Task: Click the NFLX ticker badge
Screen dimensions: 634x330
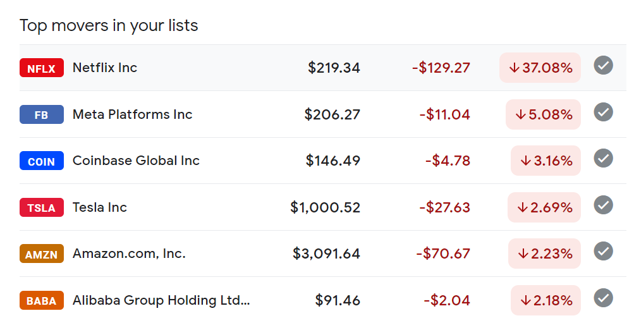Action: pyautogui.click(x=42, y=68)
